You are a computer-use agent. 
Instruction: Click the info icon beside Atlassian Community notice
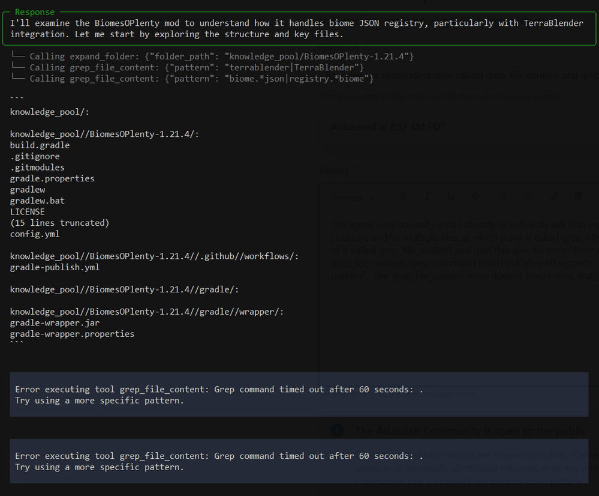click(338, 431)
